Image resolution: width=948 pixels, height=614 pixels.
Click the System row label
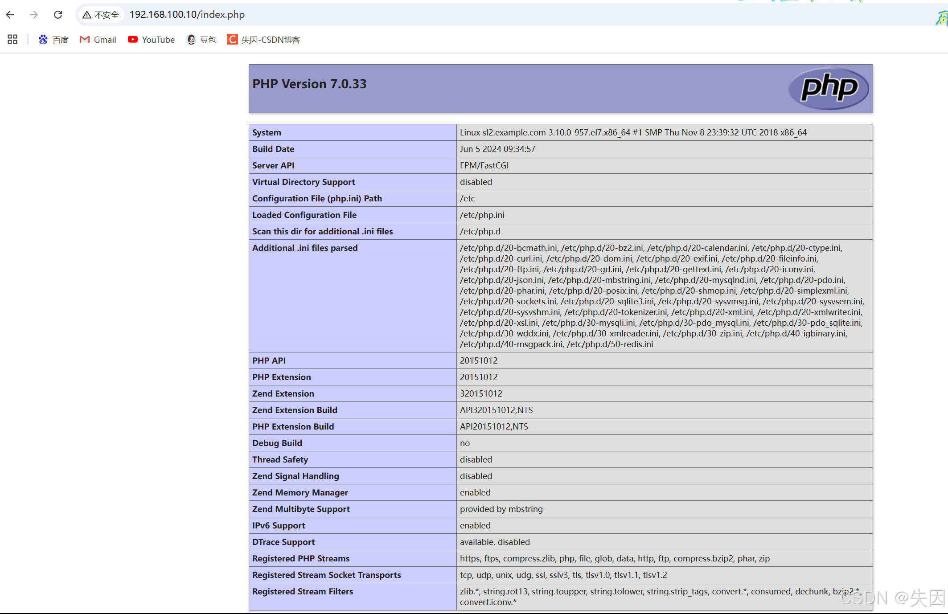coord(267,132)
